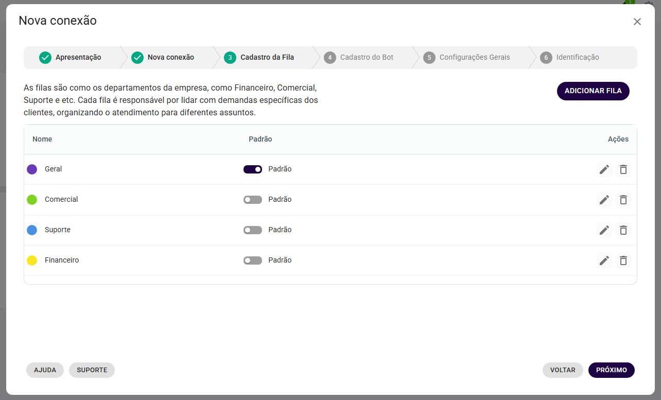Click the purple color dot for Geral
Image resolution: width=661 pixels, height=400 pixels.
pyautogui.click(x=32, y=169)
